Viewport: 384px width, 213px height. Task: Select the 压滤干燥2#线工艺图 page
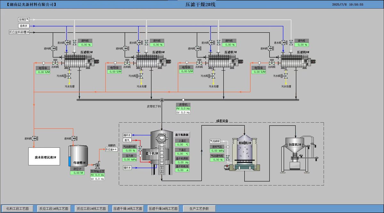pos(163,209)
